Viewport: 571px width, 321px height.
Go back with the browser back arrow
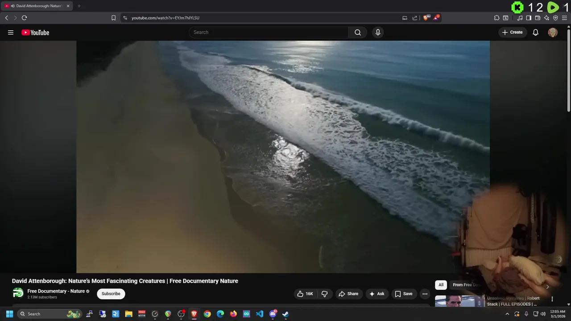(6, 18)
